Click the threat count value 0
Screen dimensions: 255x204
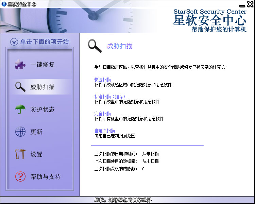click(143, 169)
